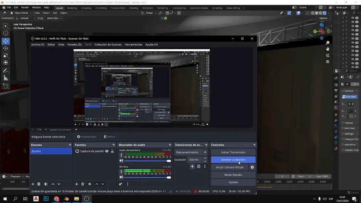Toggle lock on Captura de pantalla source
The image size is (361, 203).
click(112, 151)
